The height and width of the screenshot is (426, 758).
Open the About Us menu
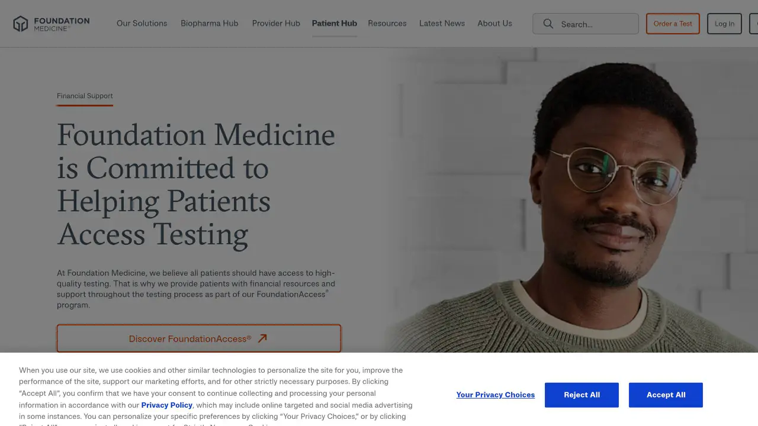click(494, 24)
